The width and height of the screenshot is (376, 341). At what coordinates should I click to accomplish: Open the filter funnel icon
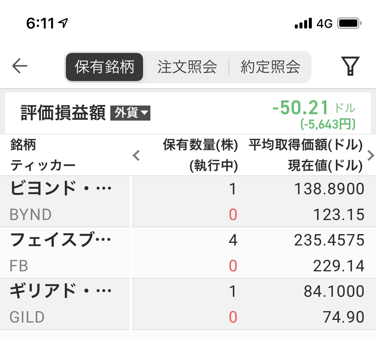[350, 66]
